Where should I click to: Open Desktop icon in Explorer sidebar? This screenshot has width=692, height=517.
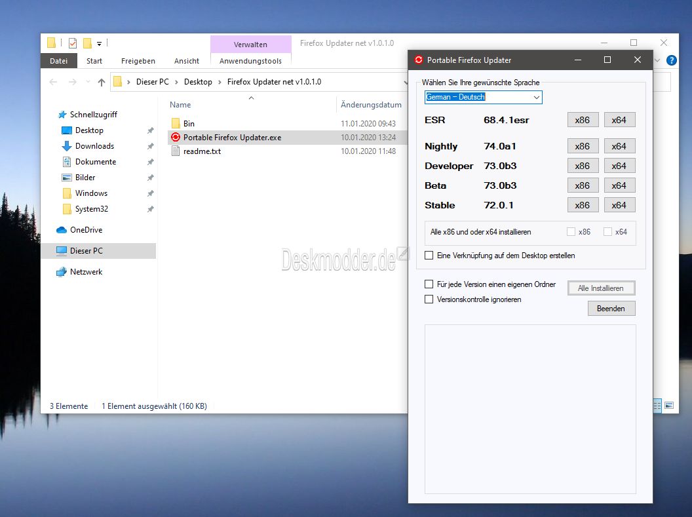[x=67, y=130]
